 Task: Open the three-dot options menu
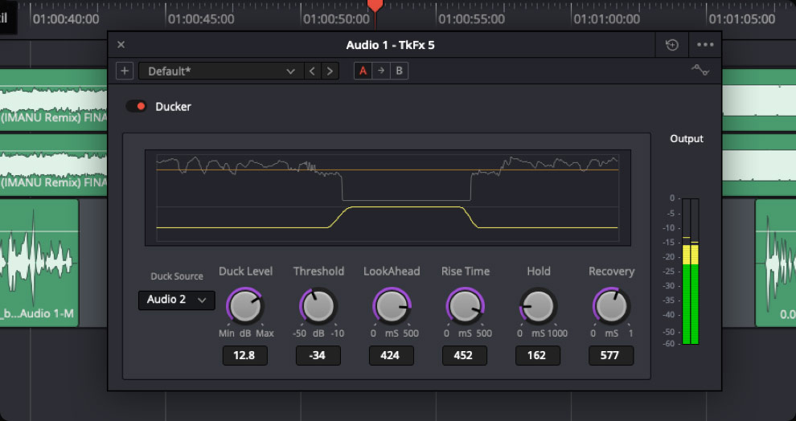(705, 45)
